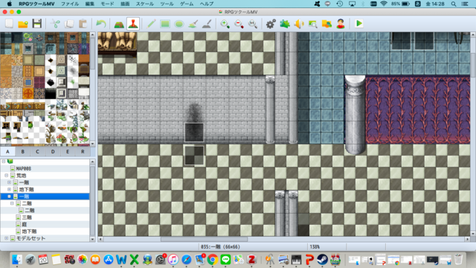
Task: Open the ファイル menu
Action: 70,4
